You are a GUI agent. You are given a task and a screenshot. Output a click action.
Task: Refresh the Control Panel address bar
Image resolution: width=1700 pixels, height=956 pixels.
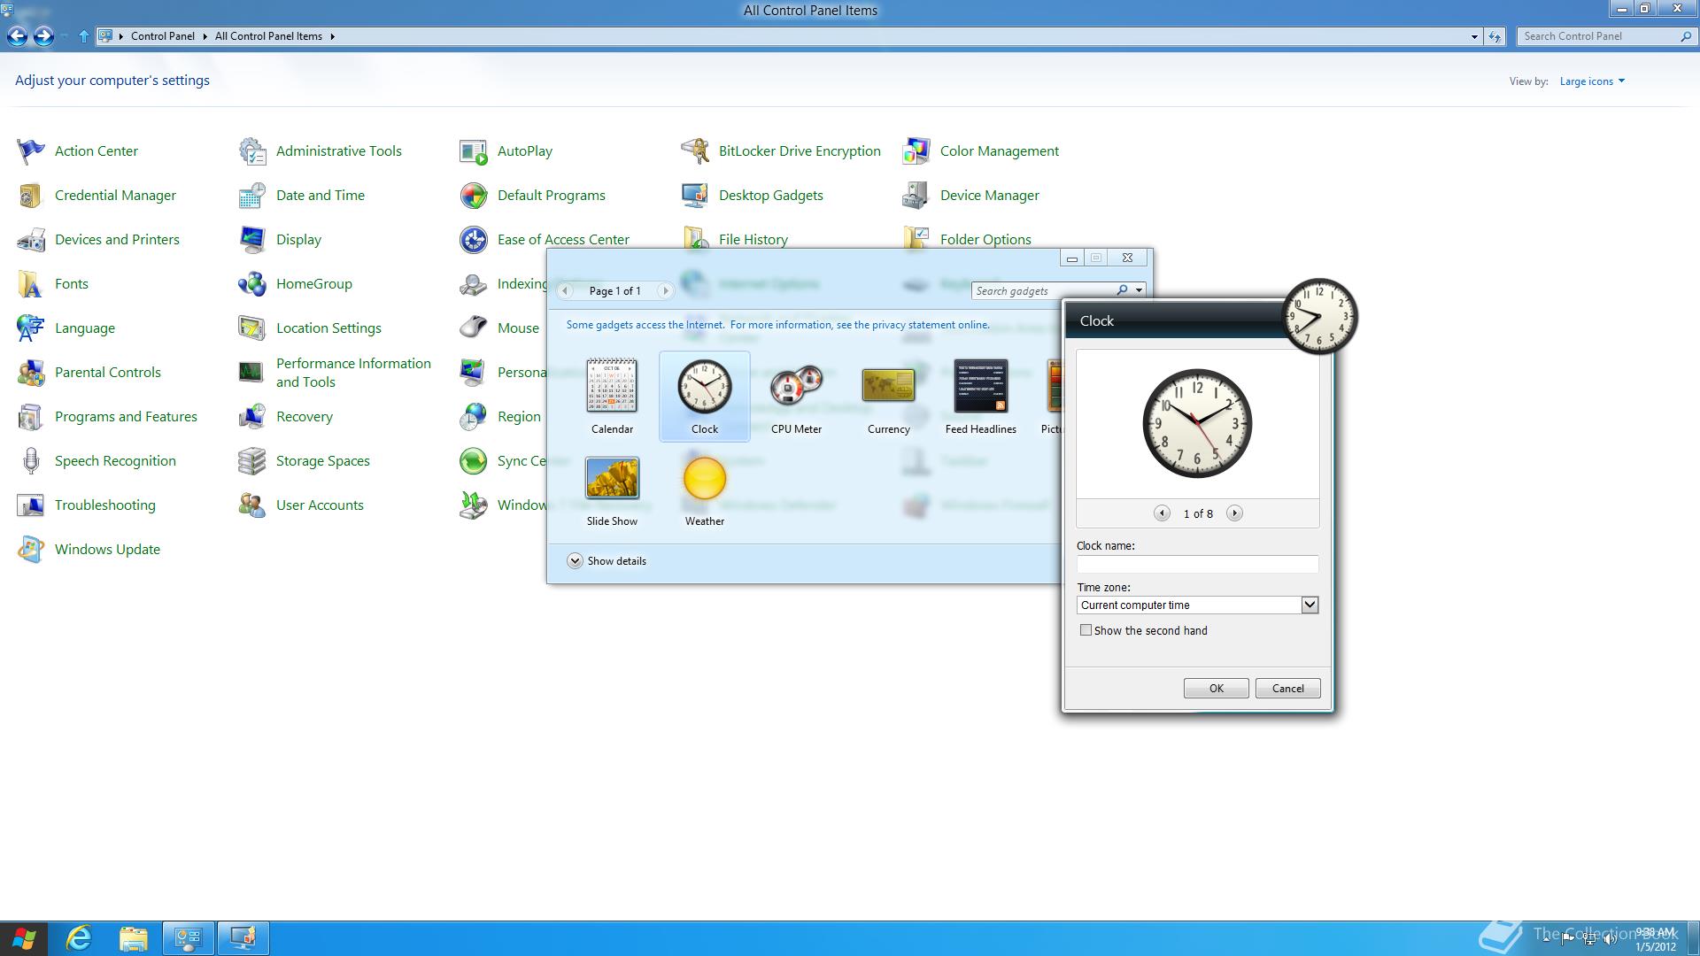(1495, 36)
